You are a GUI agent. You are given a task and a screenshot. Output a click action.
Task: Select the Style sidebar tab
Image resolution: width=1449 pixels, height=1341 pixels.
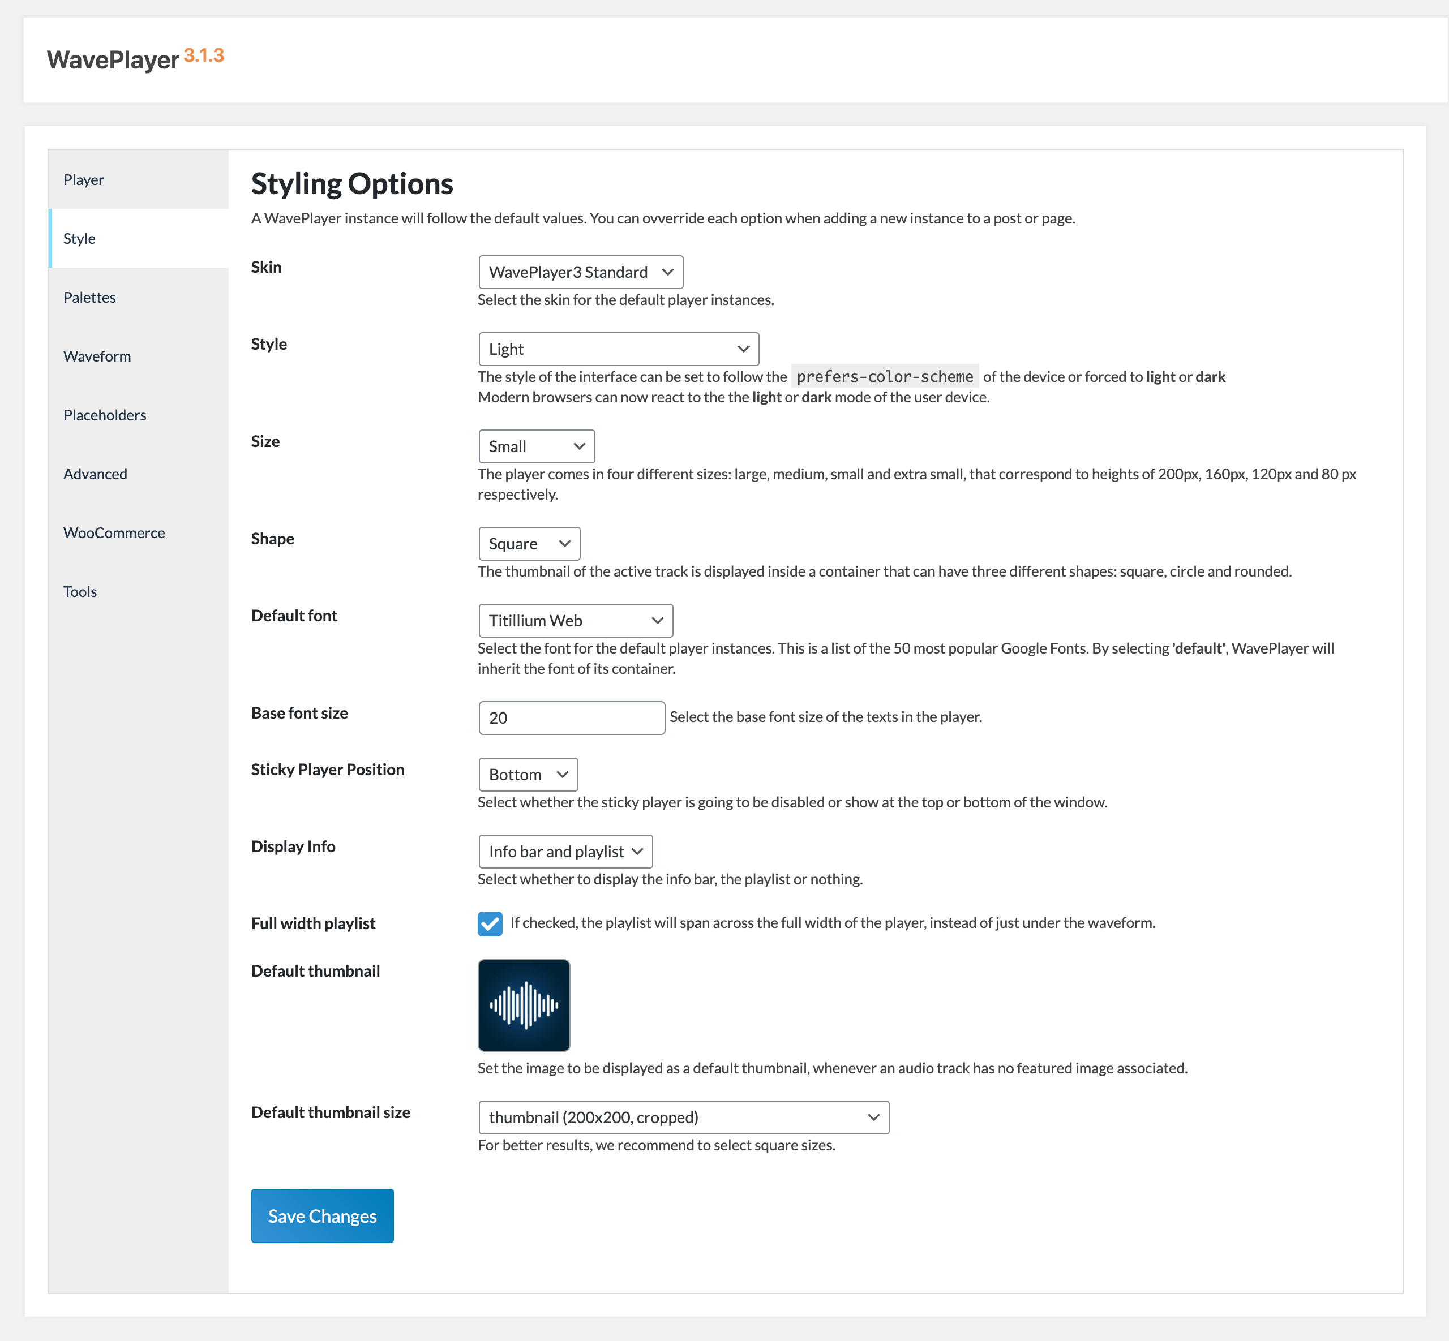pyautogui.click(x=79, y=238)
